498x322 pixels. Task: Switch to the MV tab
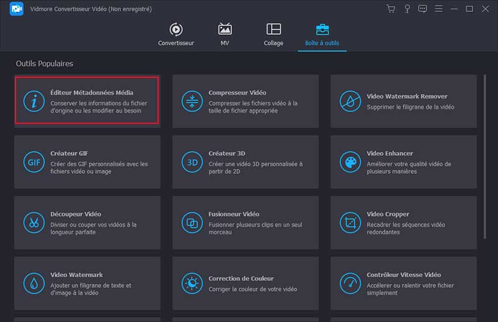[x=225, y=35]
